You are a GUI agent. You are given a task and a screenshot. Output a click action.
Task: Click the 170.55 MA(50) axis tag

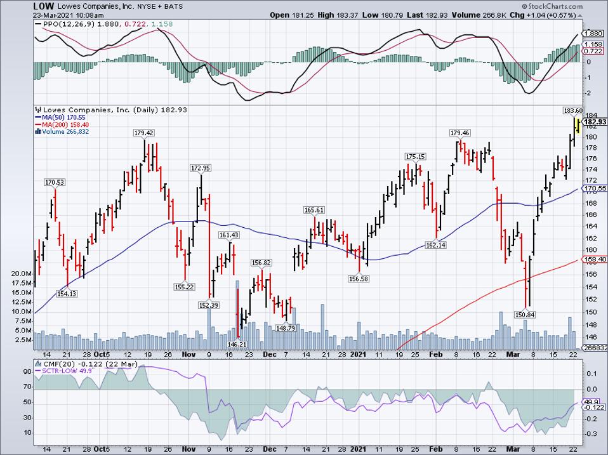[596, 188]
